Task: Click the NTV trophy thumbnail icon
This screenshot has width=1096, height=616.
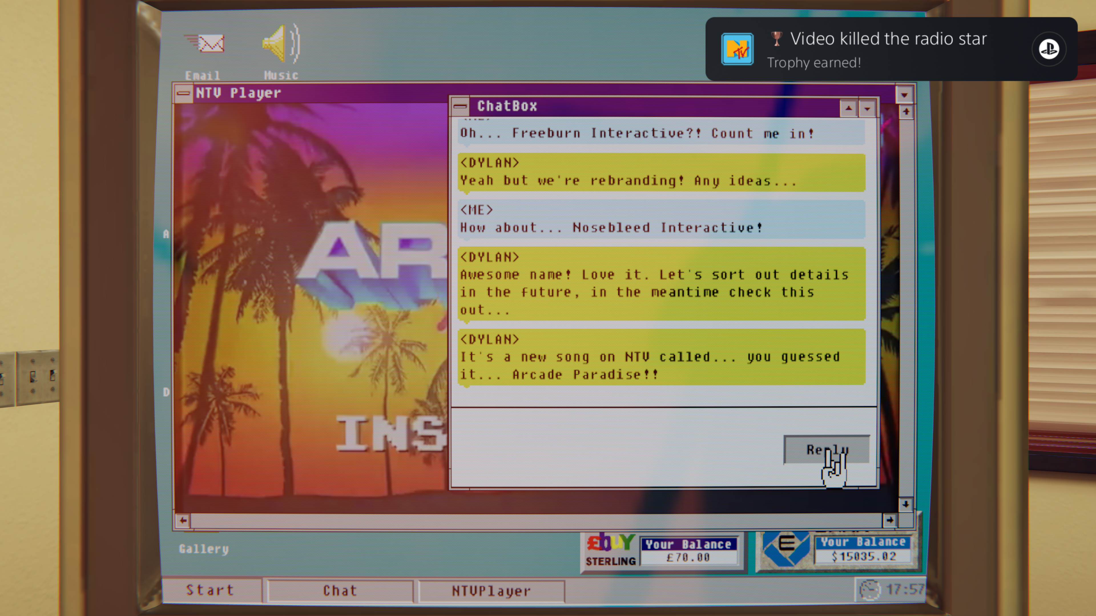Action: [x=737, y=49]
